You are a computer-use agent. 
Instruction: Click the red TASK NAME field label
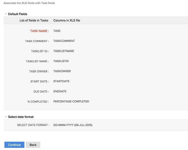[x=39, y=31]
